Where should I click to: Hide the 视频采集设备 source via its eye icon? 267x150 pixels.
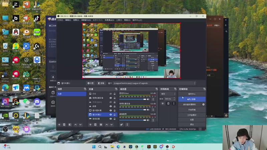(x=111, y=98)
